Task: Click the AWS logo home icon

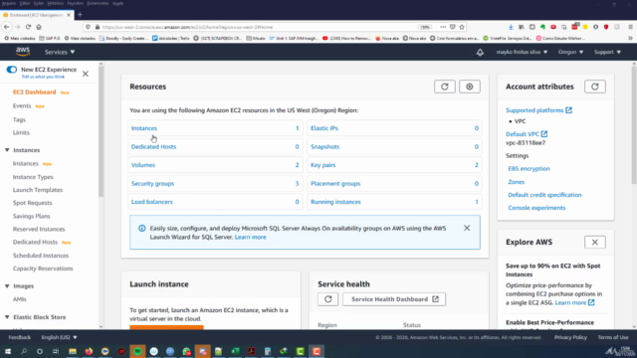Action: (x=23, y=51)
